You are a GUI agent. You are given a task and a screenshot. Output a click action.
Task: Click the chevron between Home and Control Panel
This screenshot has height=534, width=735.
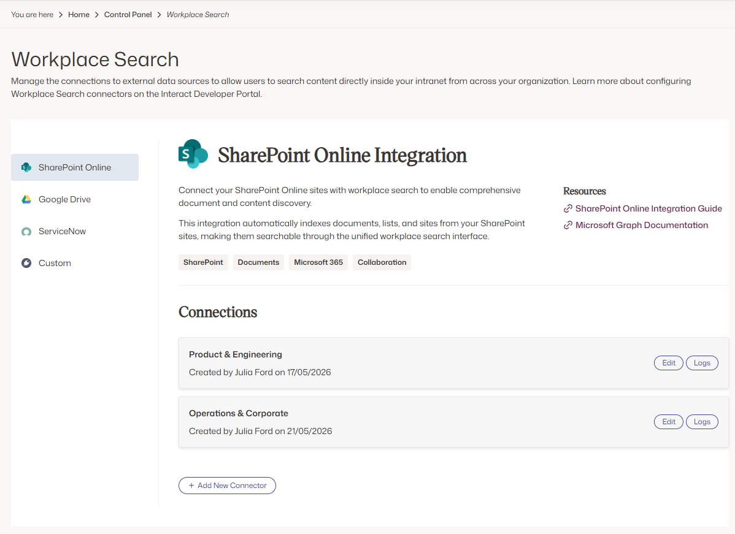[96, 15]
